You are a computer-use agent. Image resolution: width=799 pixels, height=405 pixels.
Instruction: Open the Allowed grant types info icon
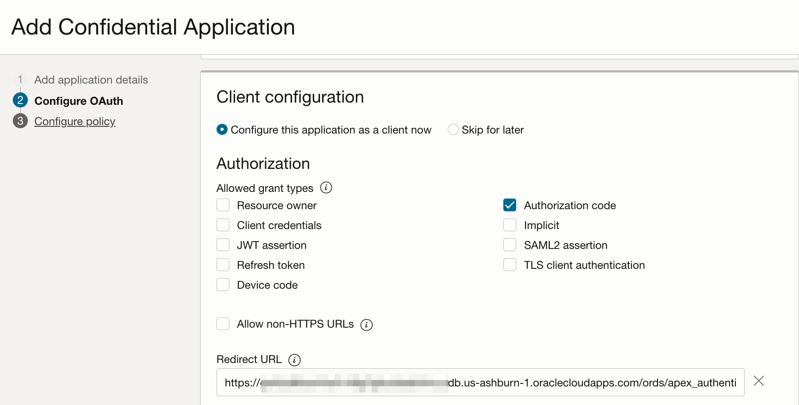[326, 187]
